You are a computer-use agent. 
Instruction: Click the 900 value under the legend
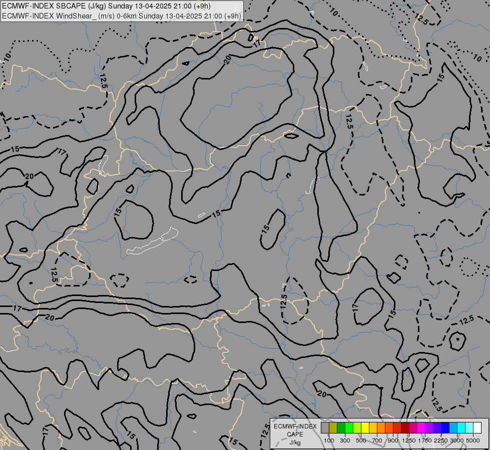tap(393, 440)
